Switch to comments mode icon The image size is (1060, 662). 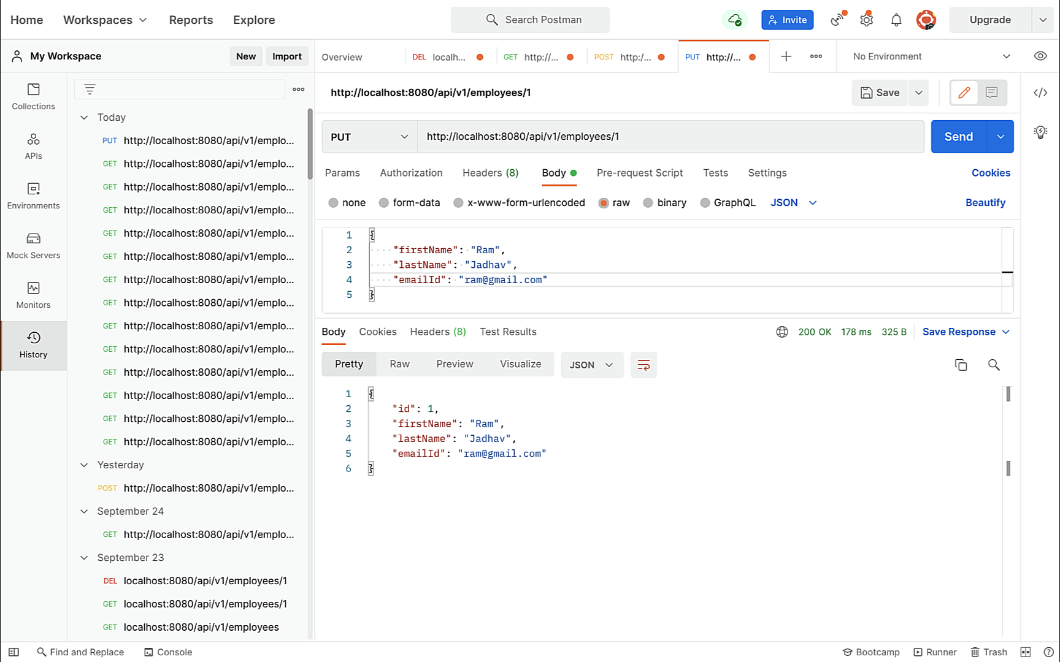992,93
